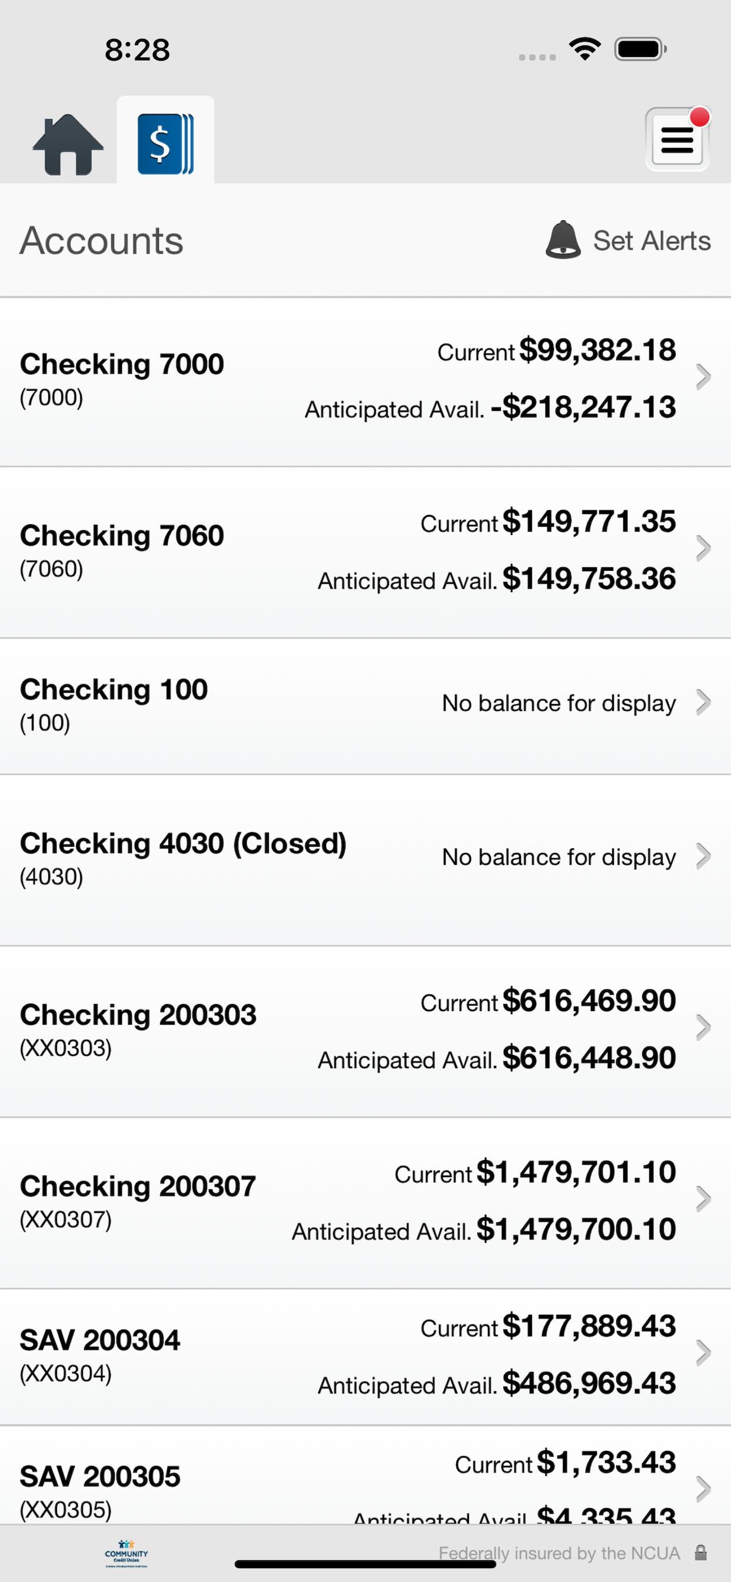
Task: Tap the Home house icon
Action: pos(68,144)
